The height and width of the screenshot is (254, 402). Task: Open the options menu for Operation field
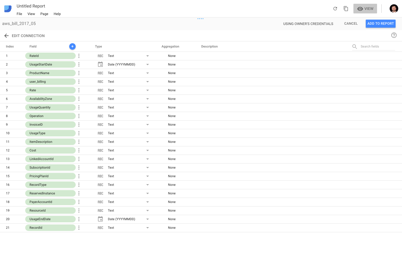click(79, 116)
